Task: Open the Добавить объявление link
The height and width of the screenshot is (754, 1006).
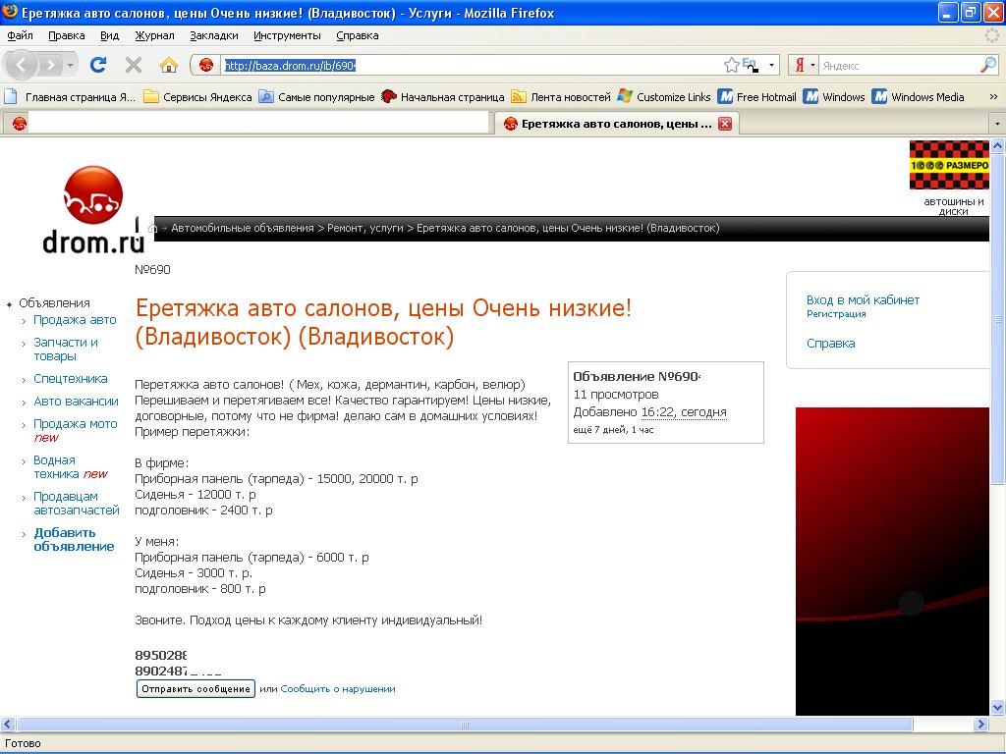Action: click(74, 539)
